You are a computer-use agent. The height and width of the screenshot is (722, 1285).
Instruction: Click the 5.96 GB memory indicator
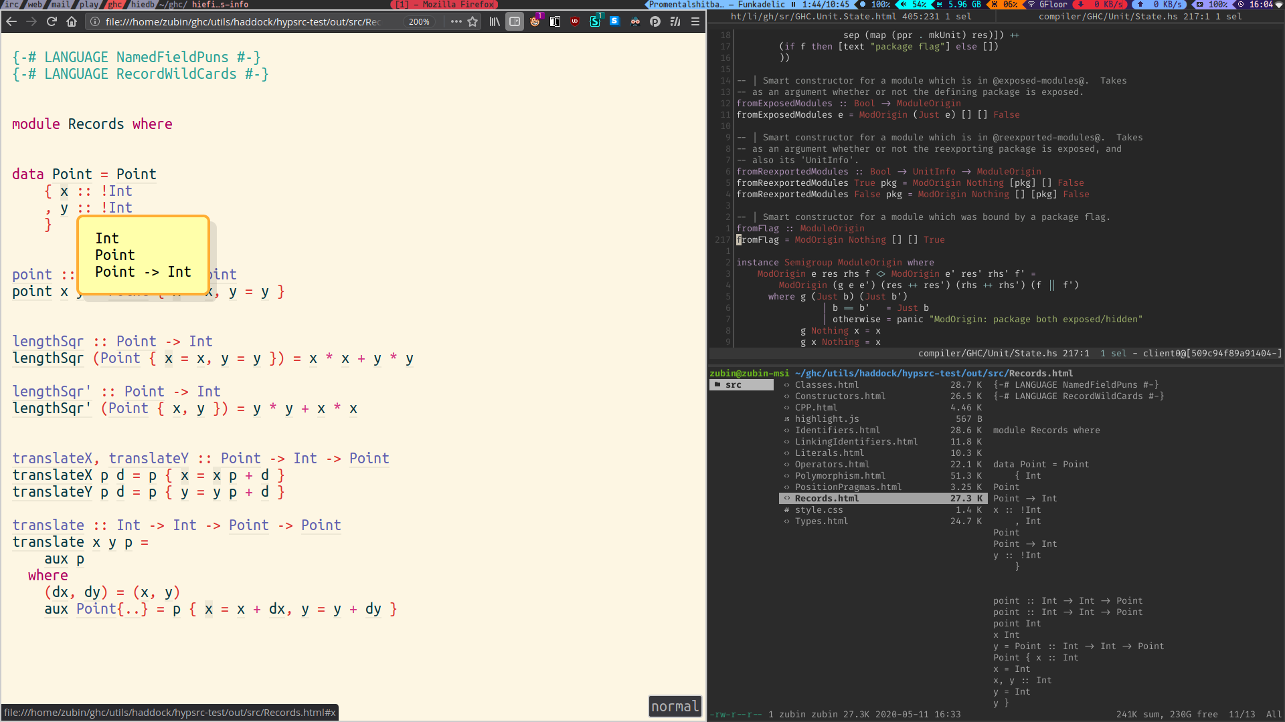point(958,4)
